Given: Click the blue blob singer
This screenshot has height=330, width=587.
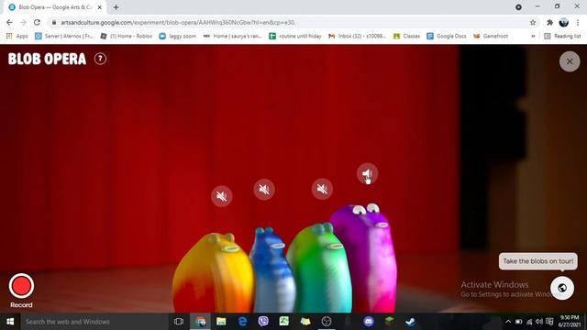Looking at the screenshot, I should [271, 271].
